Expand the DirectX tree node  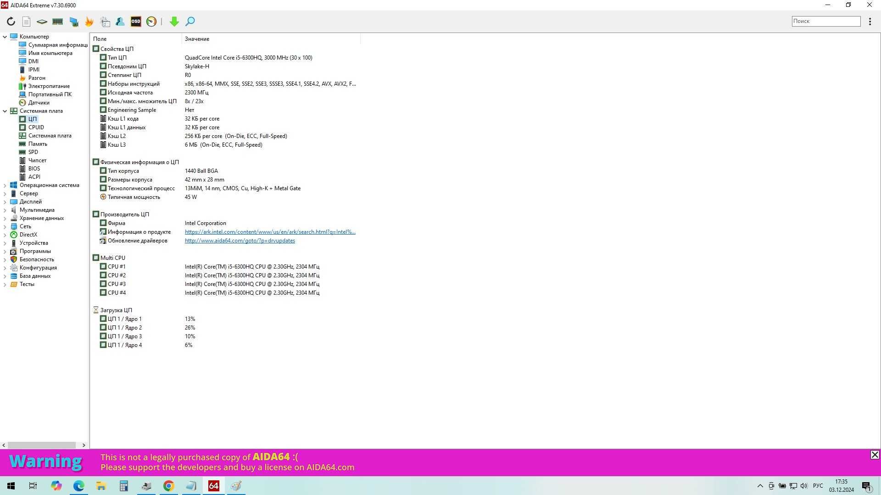[5, 235]
